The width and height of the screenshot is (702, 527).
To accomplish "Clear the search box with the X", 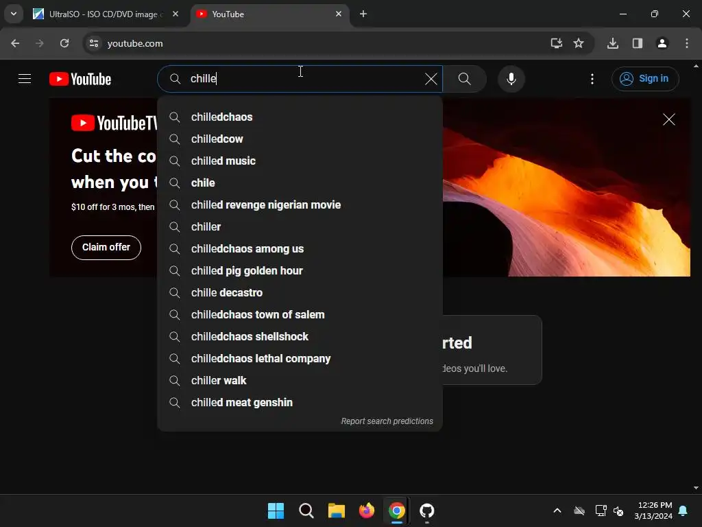I will coord(431,79).
